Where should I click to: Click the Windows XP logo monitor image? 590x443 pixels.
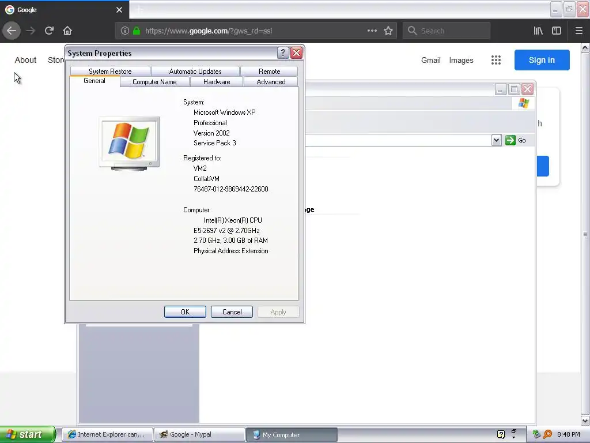[x=130, y=144]
